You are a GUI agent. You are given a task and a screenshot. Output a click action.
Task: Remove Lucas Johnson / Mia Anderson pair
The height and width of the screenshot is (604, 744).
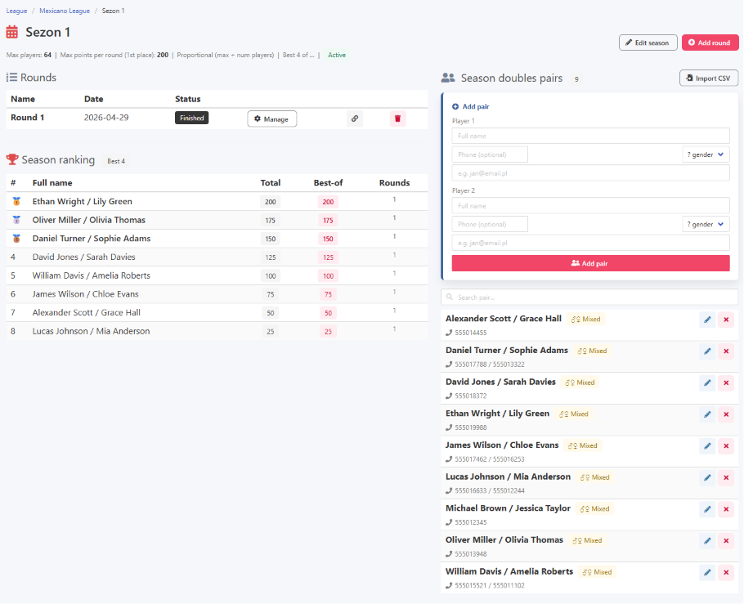[726, 478]
